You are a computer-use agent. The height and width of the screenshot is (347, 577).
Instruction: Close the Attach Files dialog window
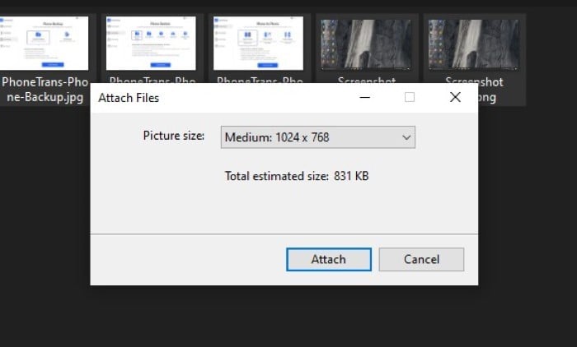[x=455, y=97]
